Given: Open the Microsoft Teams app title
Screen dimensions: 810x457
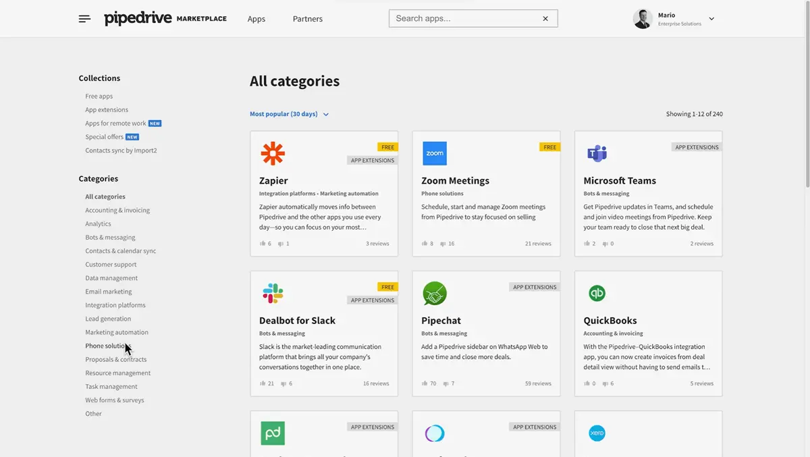Looking at the screenshot, I should [x=620, y=181].
